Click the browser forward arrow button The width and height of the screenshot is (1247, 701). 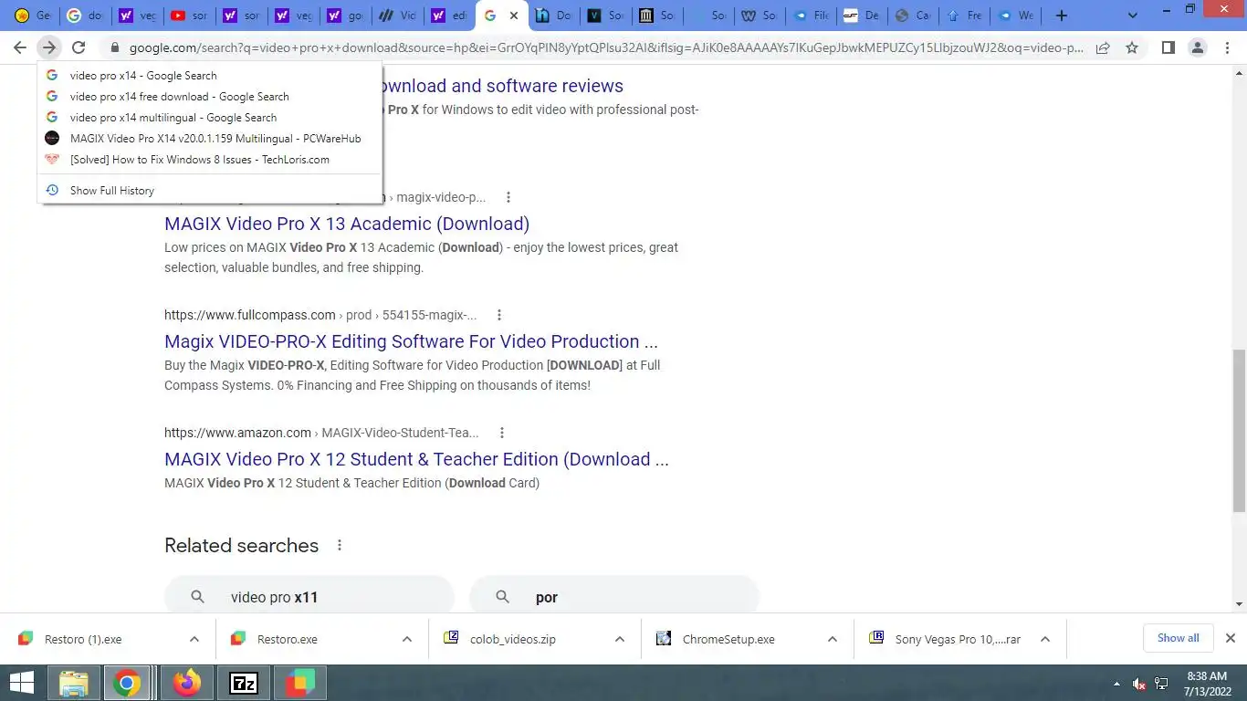pyautogui.click(x=49, y=47)
